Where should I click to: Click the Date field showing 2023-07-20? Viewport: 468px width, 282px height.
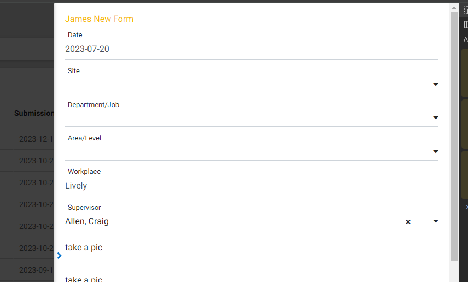click(251, 49)
